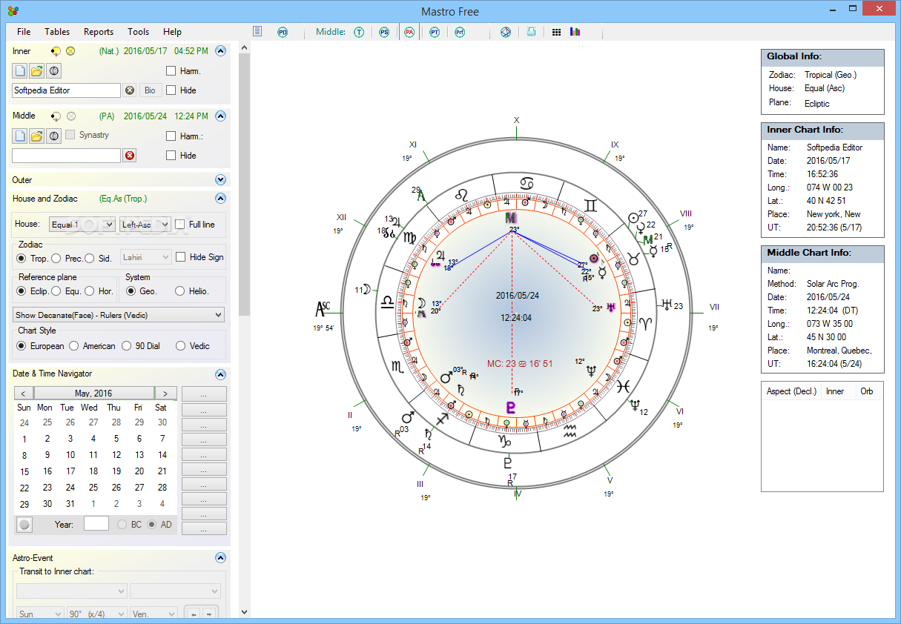Collapse the Astro-Event section
Image resolution: width=901 pixels, height=624 pixels.
click(x=220, y=558)
